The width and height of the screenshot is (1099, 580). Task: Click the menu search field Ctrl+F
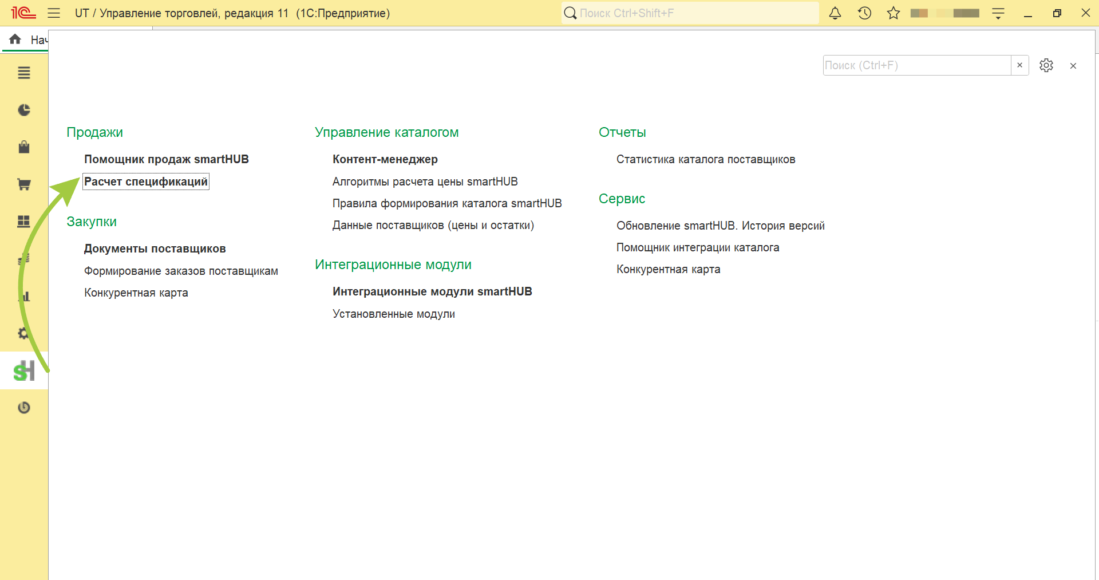[917, 65]
